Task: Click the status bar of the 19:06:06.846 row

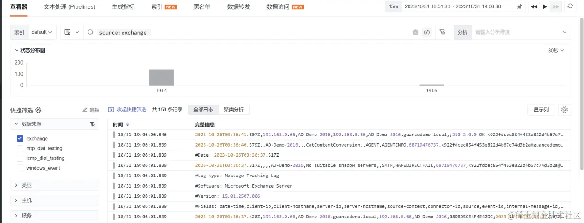Action: [x=114, y=135]
